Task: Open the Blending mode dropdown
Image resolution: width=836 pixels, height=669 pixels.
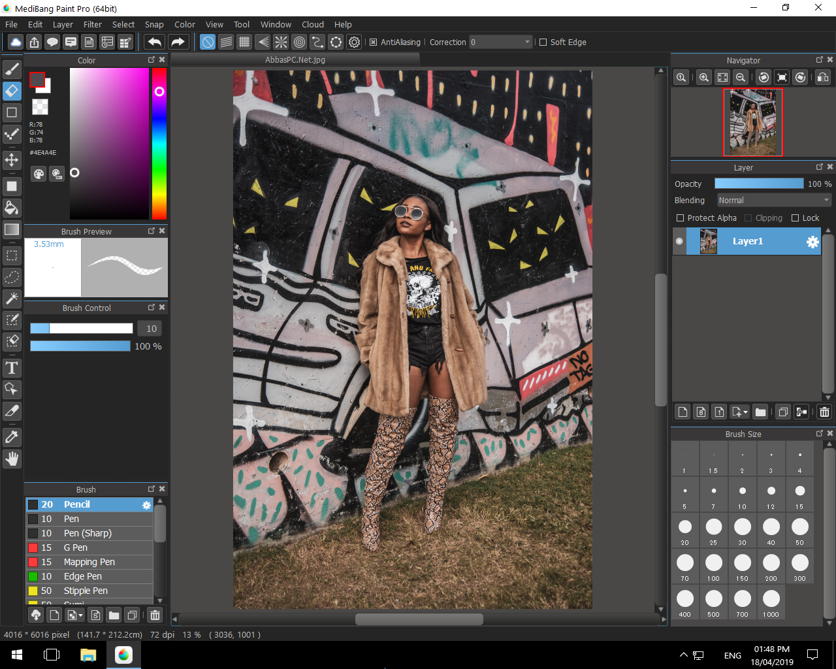Action: 774,201
